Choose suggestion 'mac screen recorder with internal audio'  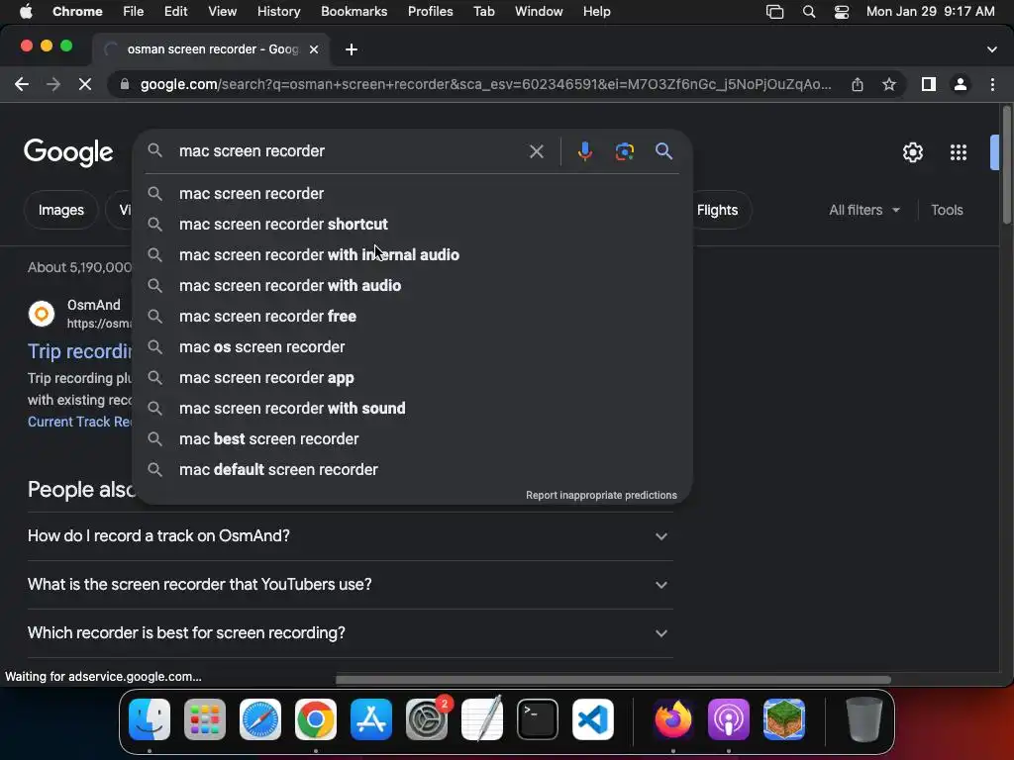pos(413,254)
